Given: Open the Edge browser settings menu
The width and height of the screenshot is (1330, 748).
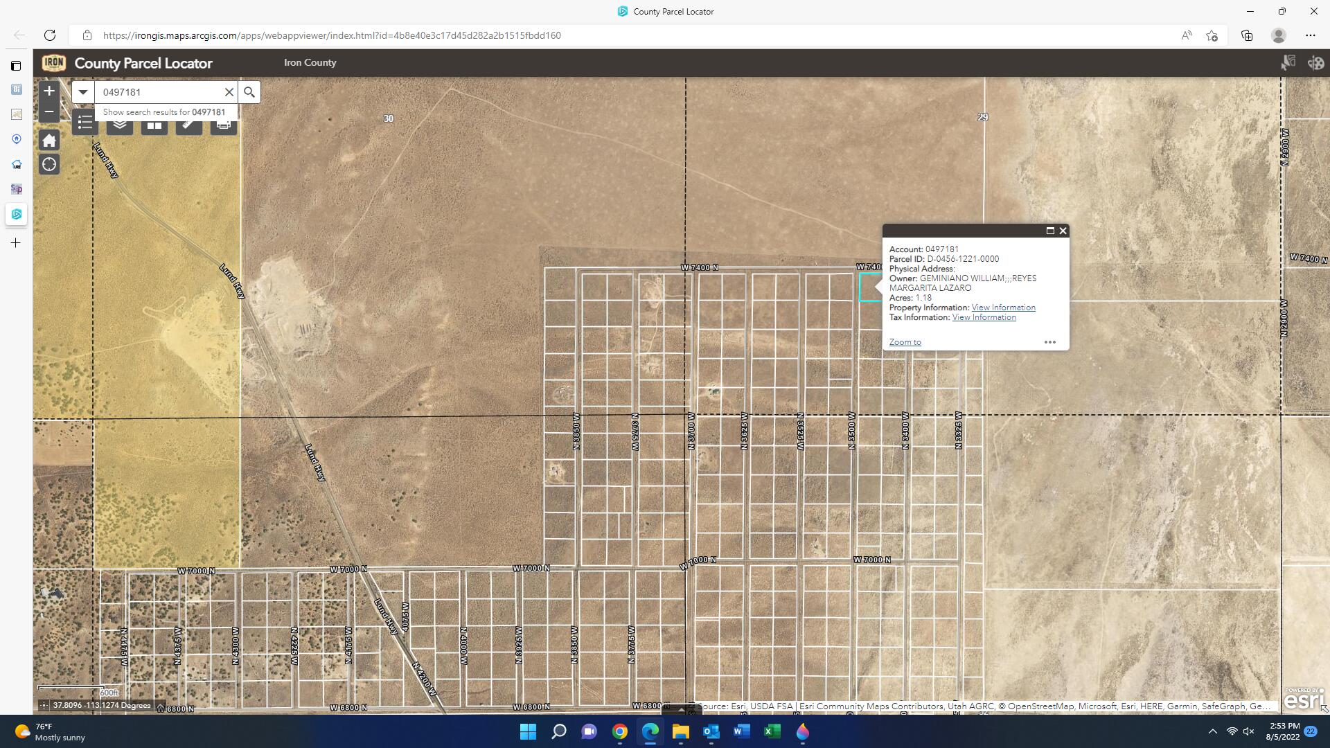Looking at the screenshot, I should [1311, 35].
